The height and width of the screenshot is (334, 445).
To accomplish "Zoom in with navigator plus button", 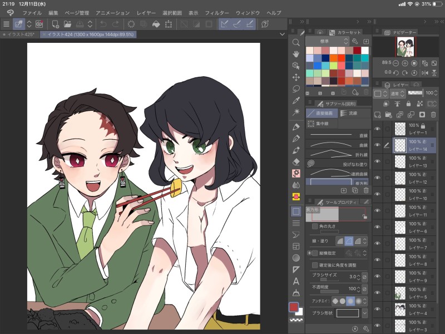I will (405, 63).
